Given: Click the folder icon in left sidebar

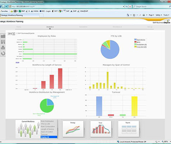Looking at the screenshot, I should point(3,36).
